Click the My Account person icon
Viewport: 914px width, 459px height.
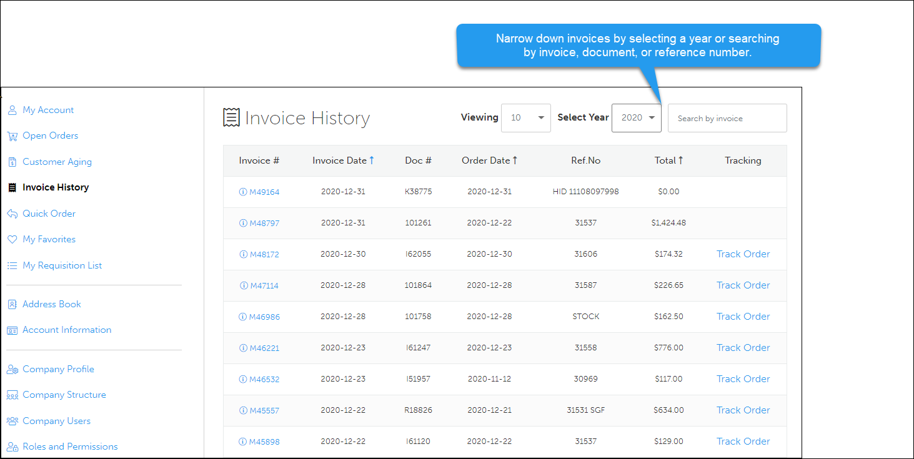coord(12,111)
